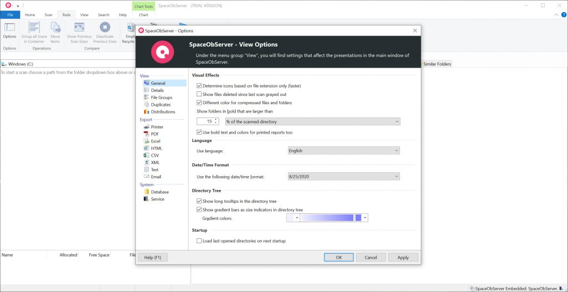Click Group all Scans in Container

click(x=34, y=33)
